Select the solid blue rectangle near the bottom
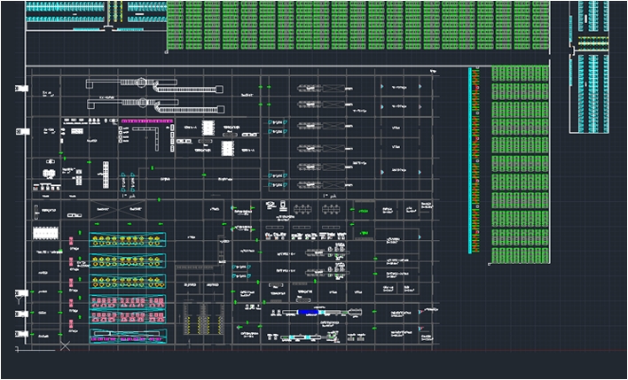Viewport: 628px width, 380px height. (309, 313)
